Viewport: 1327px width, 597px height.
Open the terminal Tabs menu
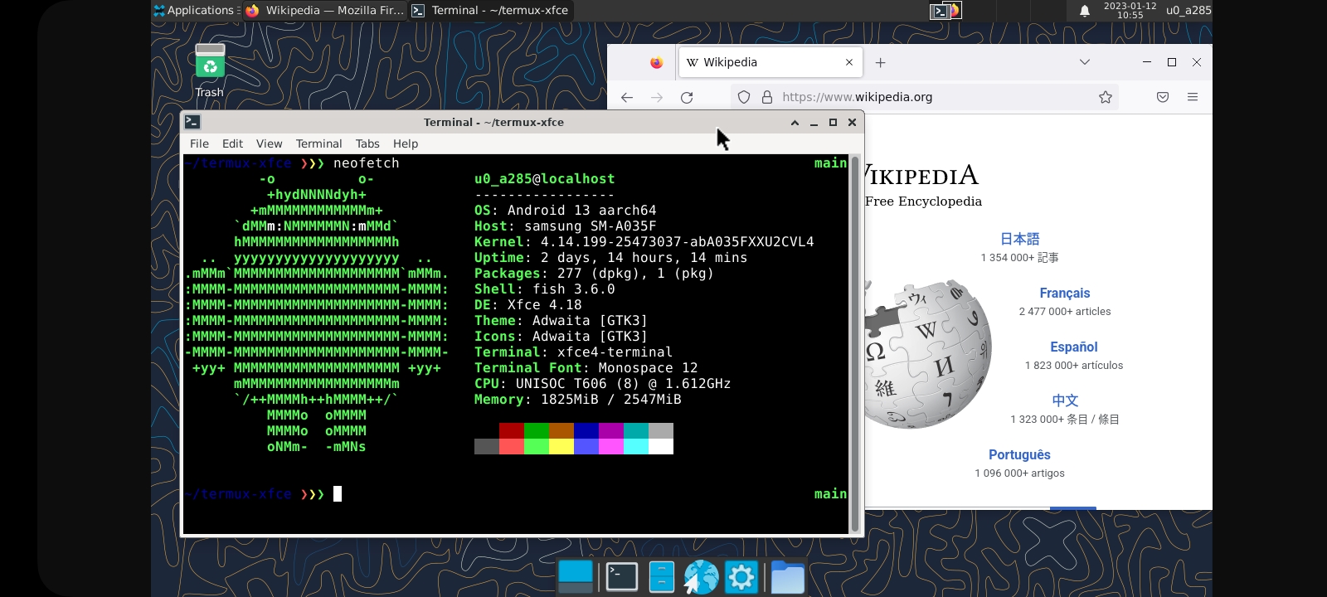367,143
